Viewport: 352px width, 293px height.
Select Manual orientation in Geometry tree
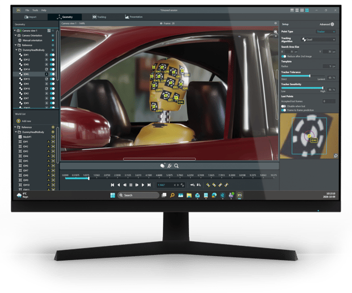tap(32, 40)
